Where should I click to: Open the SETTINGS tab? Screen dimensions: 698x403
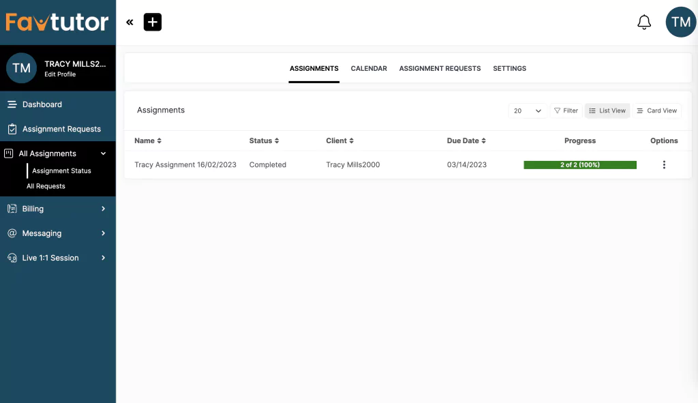tap(509, 69)
